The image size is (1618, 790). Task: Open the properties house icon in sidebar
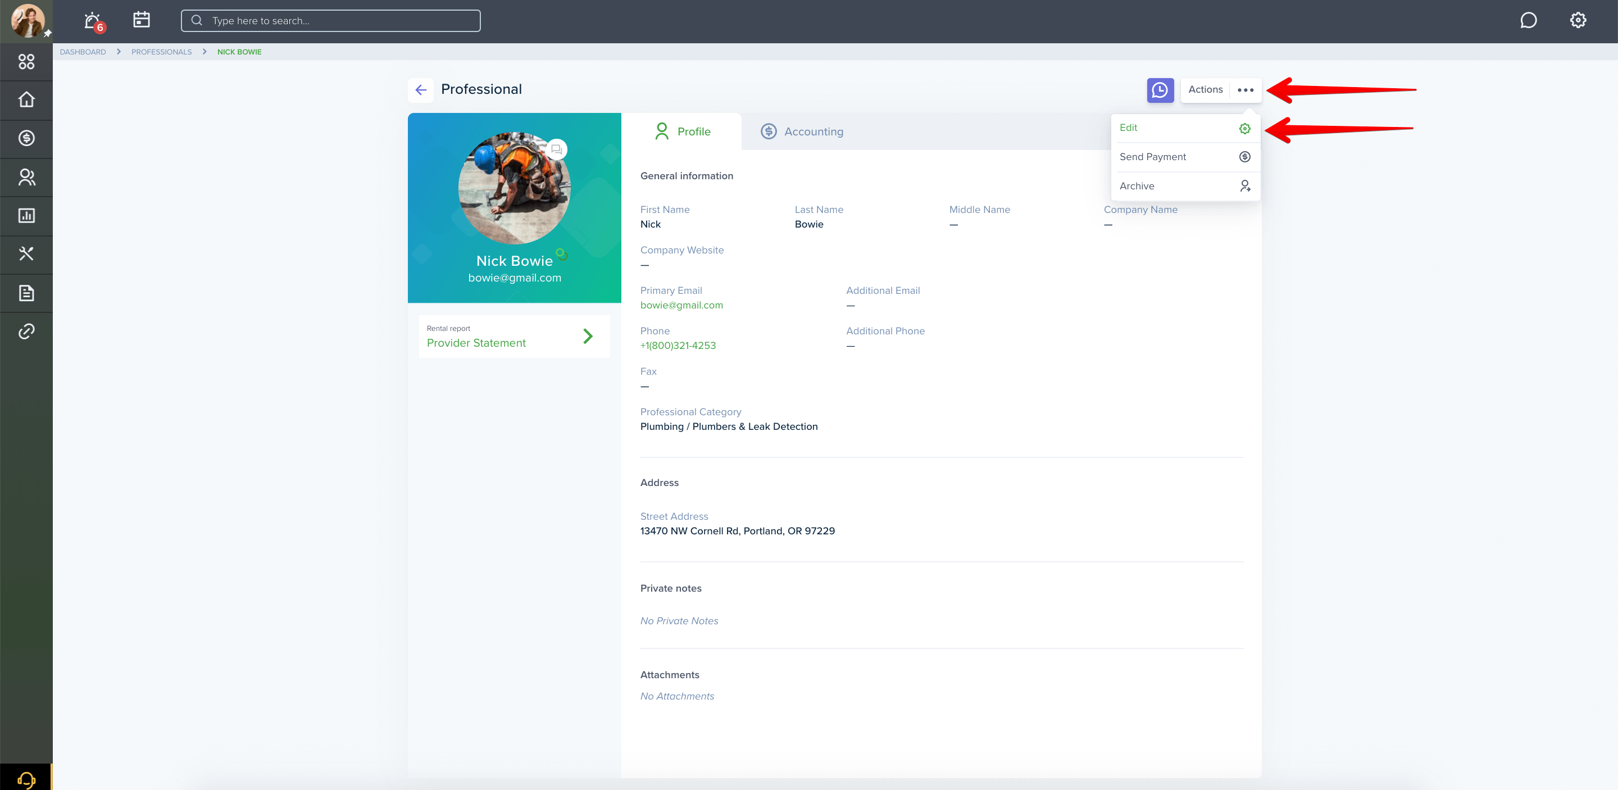click(x=26, y=100)
